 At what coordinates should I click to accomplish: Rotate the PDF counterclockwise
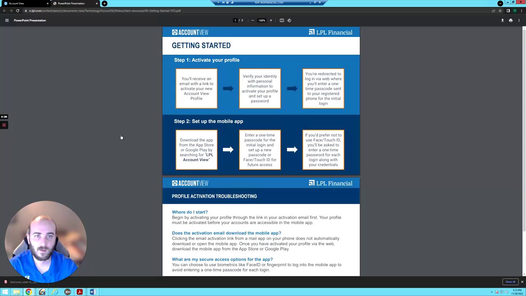[289, 20]
